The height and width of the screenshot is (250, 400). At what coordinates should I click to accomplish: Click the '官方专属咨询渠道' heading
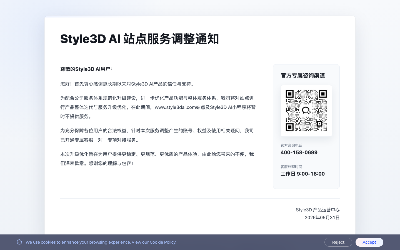click(x=303, y=76)
